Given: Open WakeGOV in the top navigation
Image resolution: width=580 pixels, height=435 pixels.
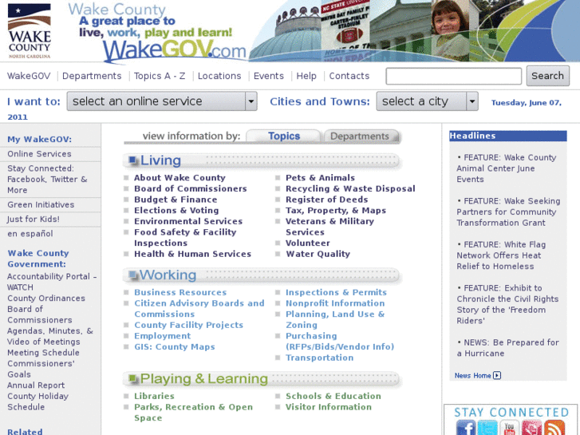Looking at the screenshot, I should point(29,76).
